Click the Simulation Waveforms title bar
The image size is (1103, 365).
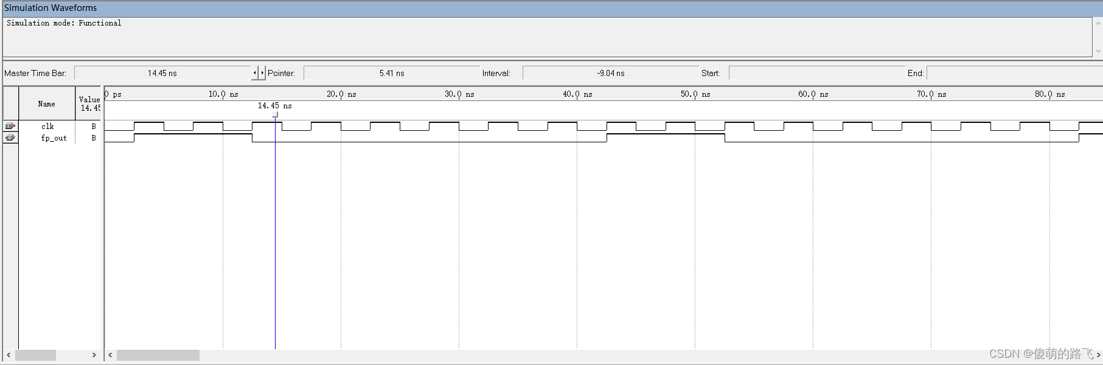(551, 8)
